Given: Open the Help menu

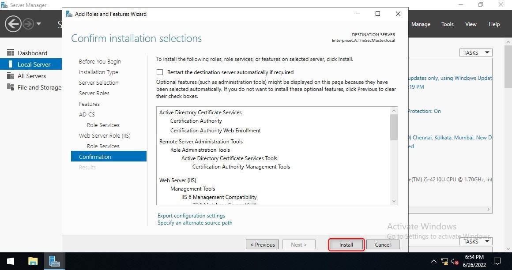Looking at the screenshot, I should (494, 24).
